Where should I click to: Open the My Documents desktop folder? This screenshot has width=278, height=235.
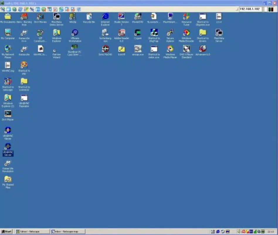[8, 18]
